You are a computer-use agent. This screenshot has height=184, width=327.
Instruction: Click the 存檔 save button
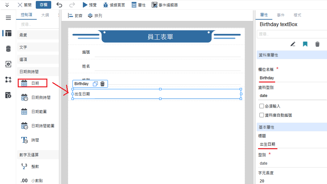pos(43,5)
